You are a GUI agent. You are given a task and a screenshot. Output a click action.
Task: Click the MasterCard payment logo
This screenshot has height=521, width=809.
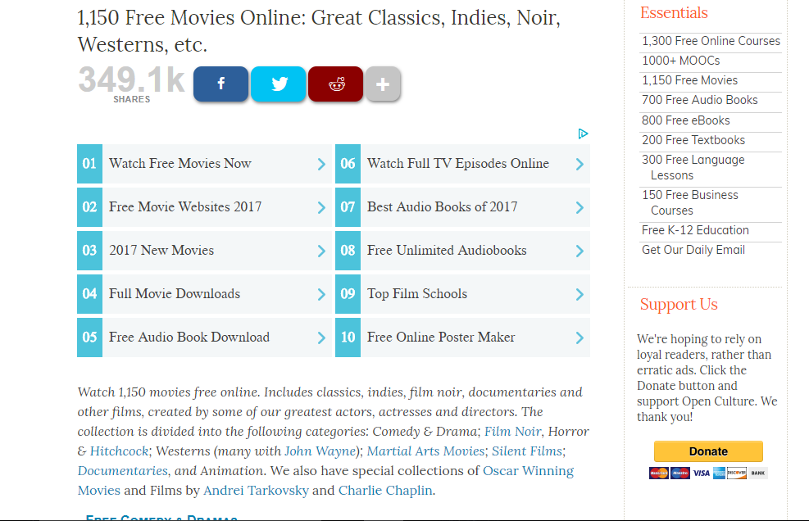[659, 473]
